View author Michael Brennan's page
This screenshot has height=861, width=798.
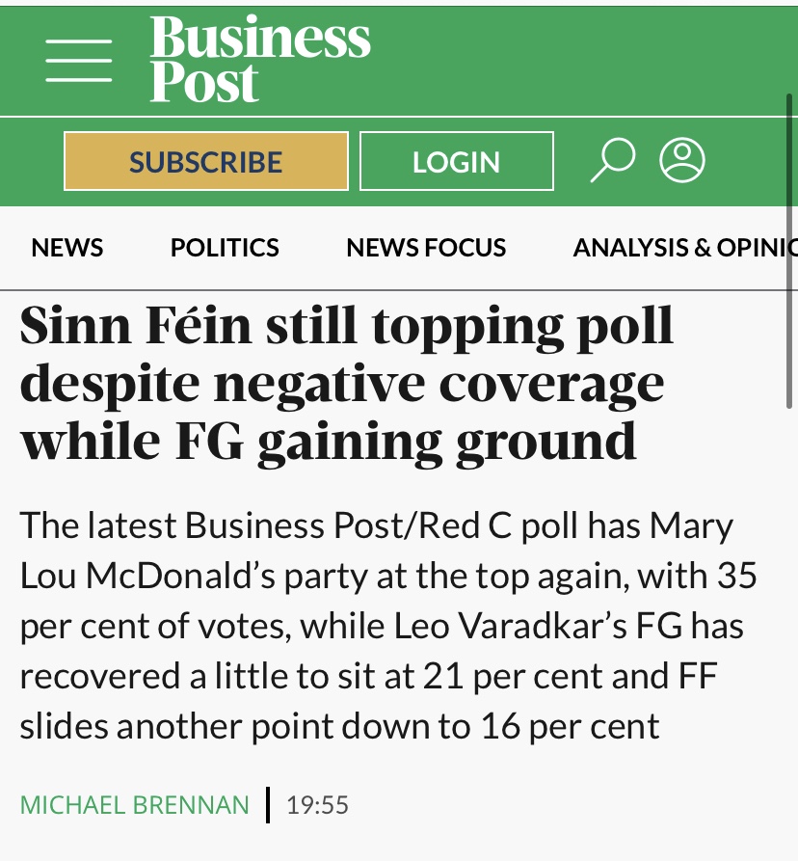point(135,804)
